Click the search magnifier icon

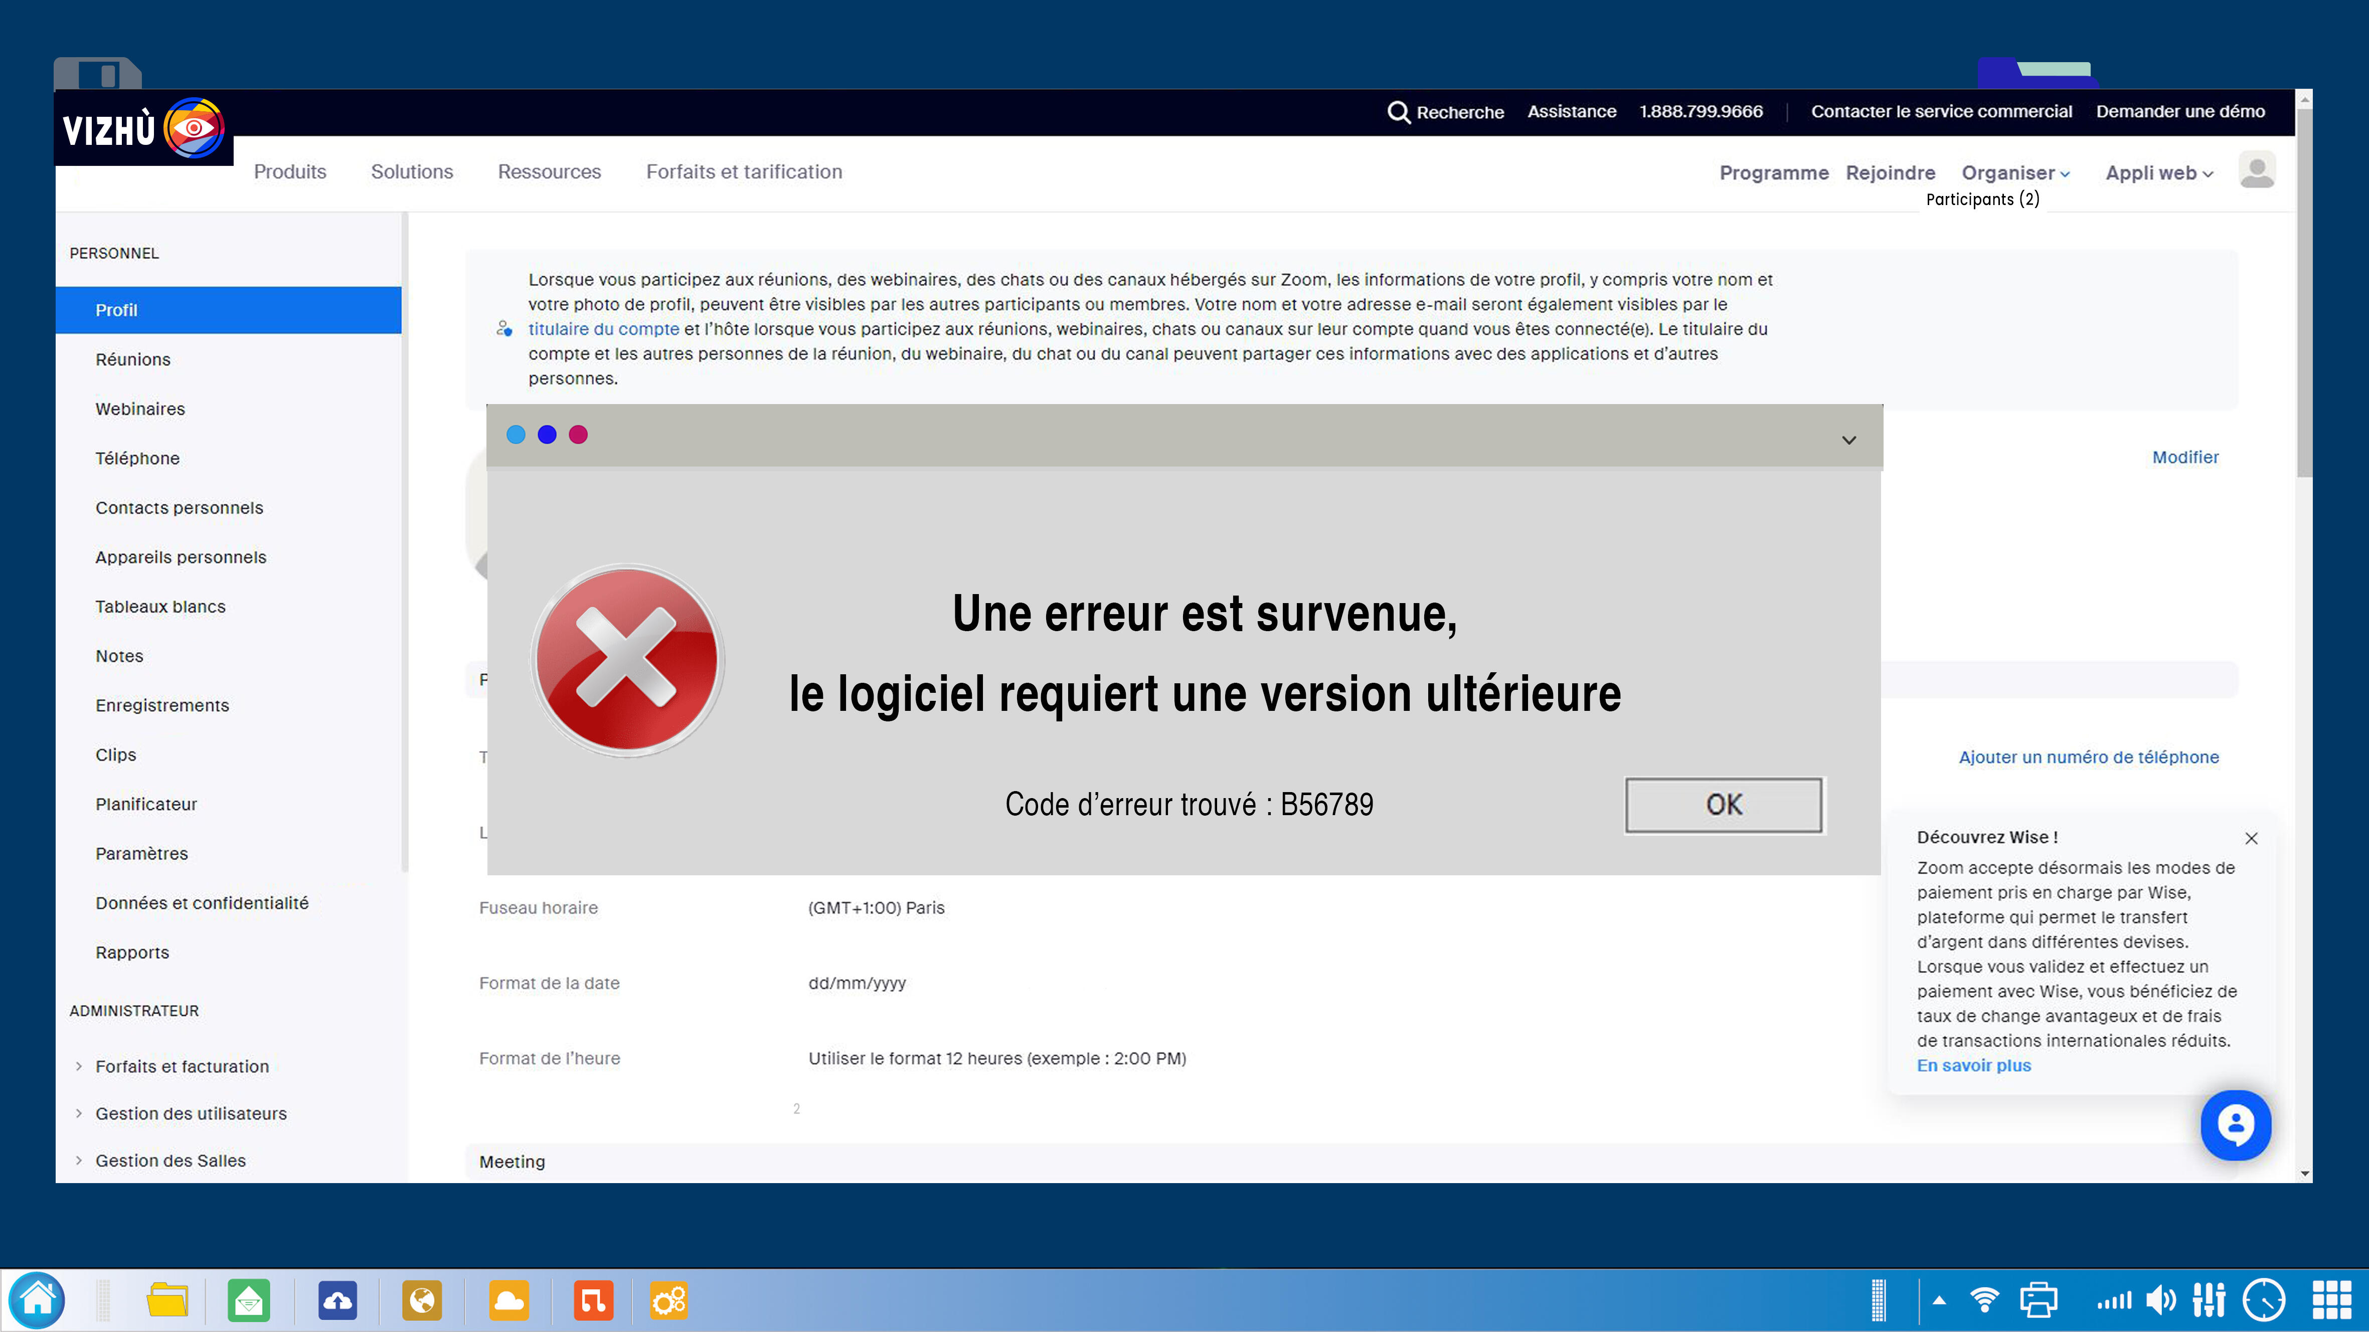click(x=1398, y=112)
